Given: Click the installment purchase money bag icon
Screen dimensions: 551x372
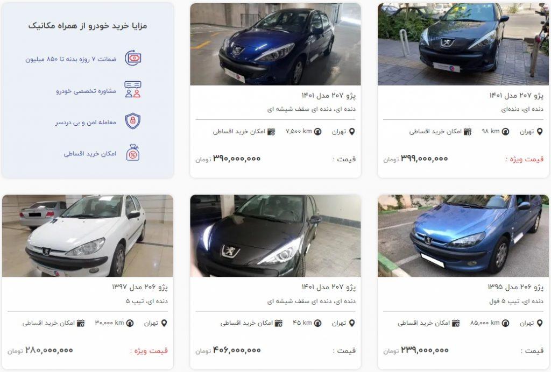Looking at the screenshot, I should click(133, 153).
